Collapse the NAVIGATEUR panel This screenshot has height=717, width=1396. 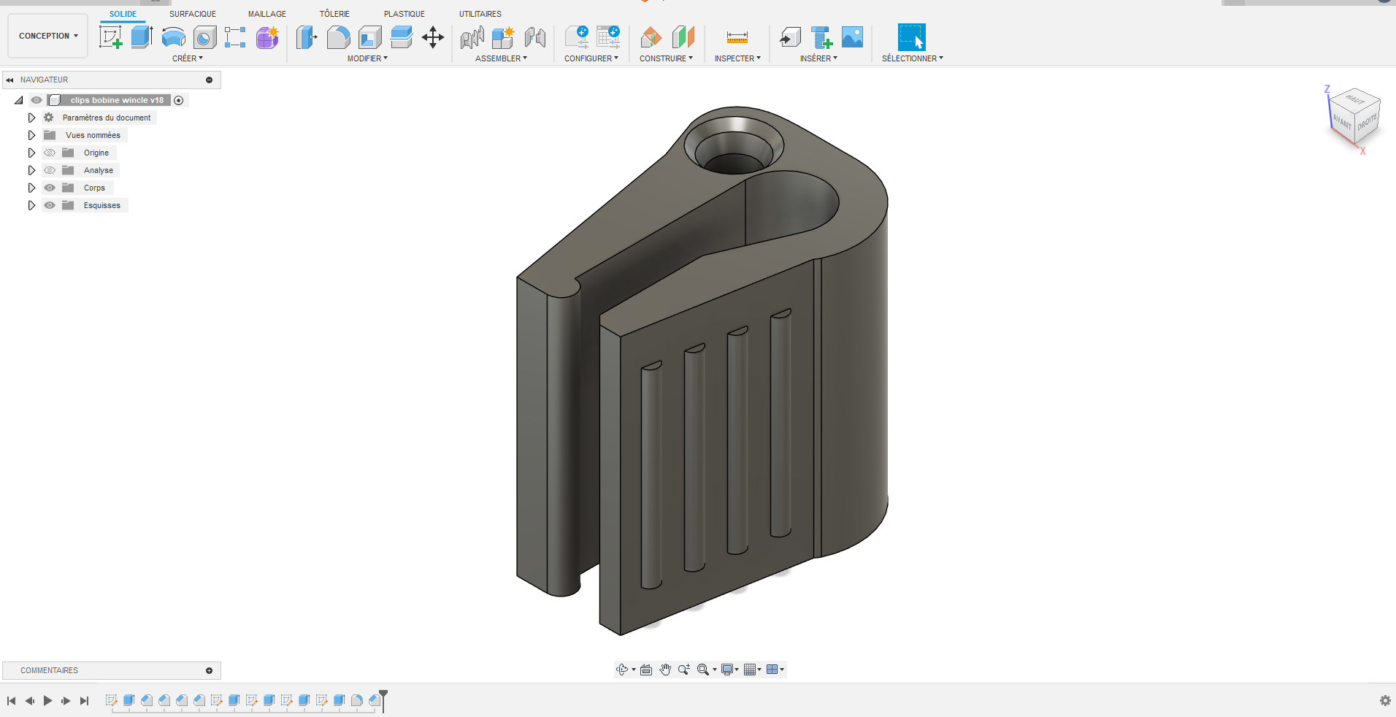click(x=9, y=80)
